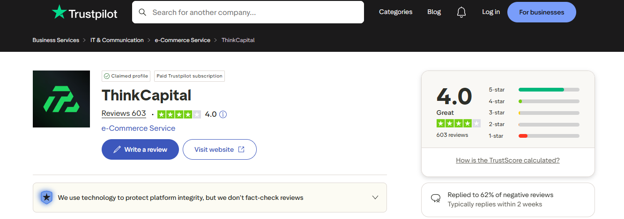Screen dimensions: 624x219
Task: Click the search magnifier icon
Action: coord(142,12)
